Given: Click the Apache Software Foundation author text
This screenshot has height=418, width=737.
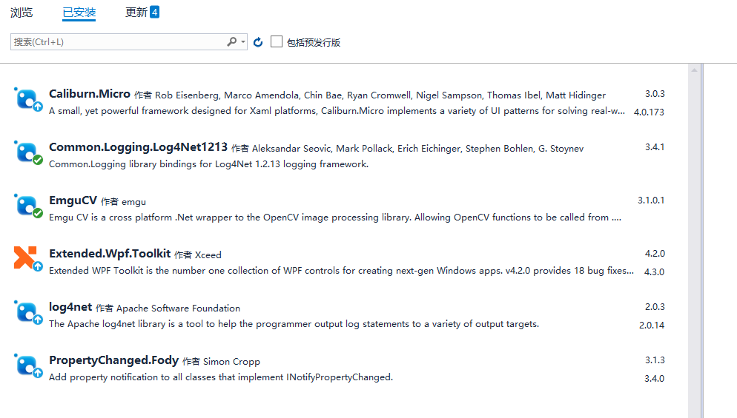Looking at the screenshot, I should tap(178, 309).
